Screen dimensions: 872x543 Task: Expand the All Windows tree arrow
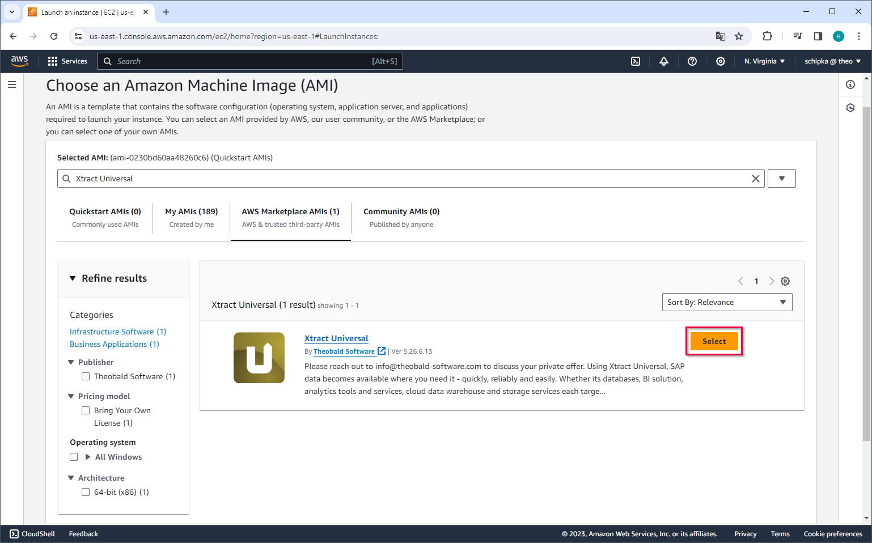(x=88, y=457)
